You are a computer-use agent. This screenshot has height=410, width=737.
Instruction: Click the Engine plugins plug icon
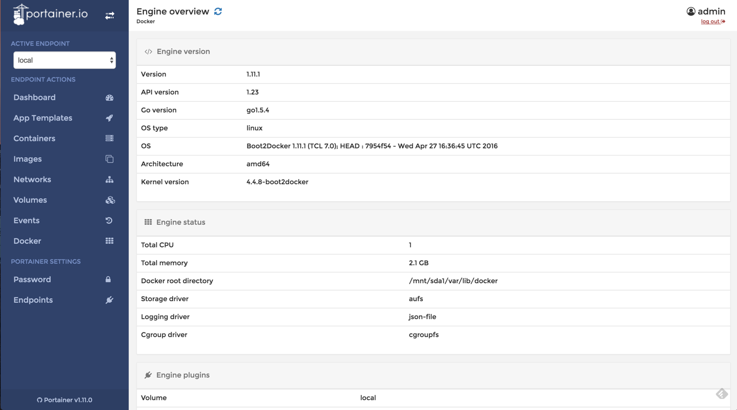tap(148, 375)
